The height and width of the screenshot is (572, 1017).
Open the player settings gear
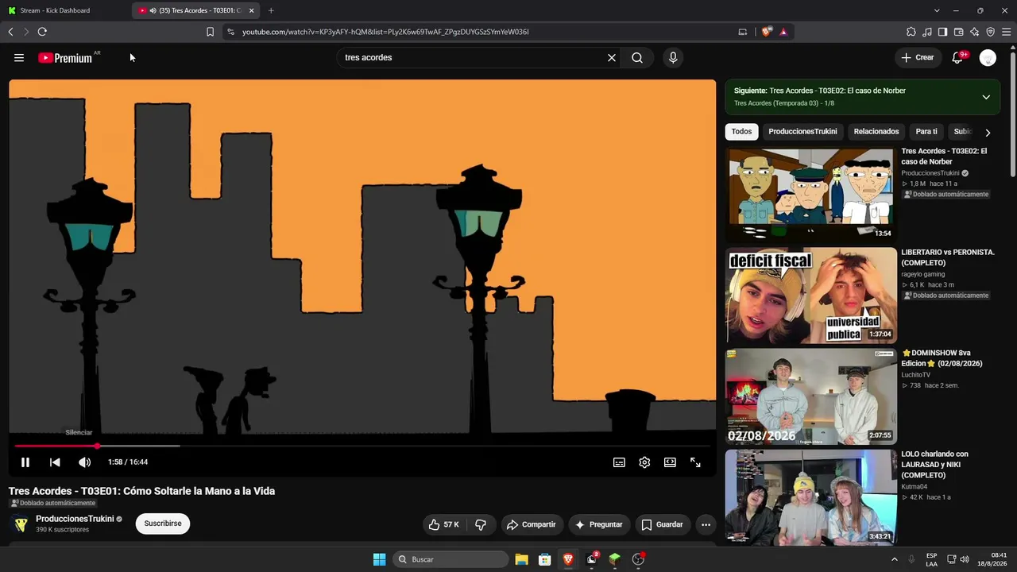click(644, 462)
